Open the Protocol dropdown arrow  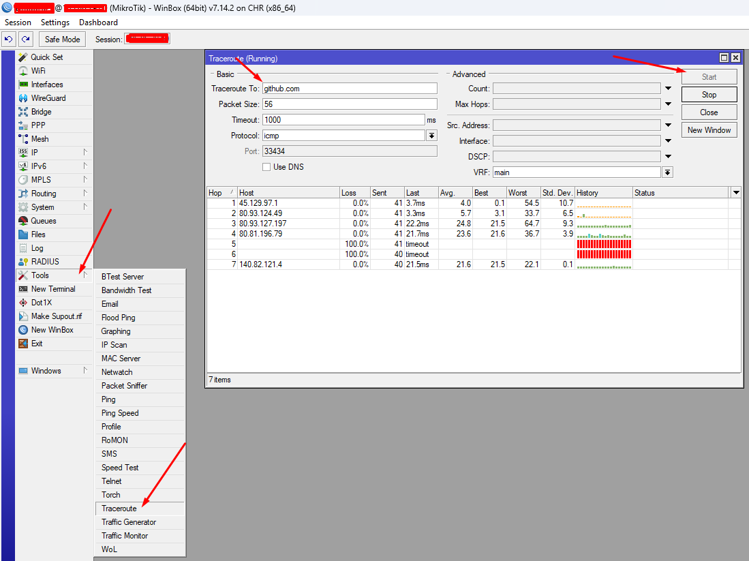(x=431, y=136)
